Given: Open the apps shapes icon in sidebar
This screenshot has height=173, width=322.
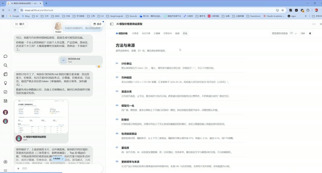Looking at the screenshot, I should point(5,101).
